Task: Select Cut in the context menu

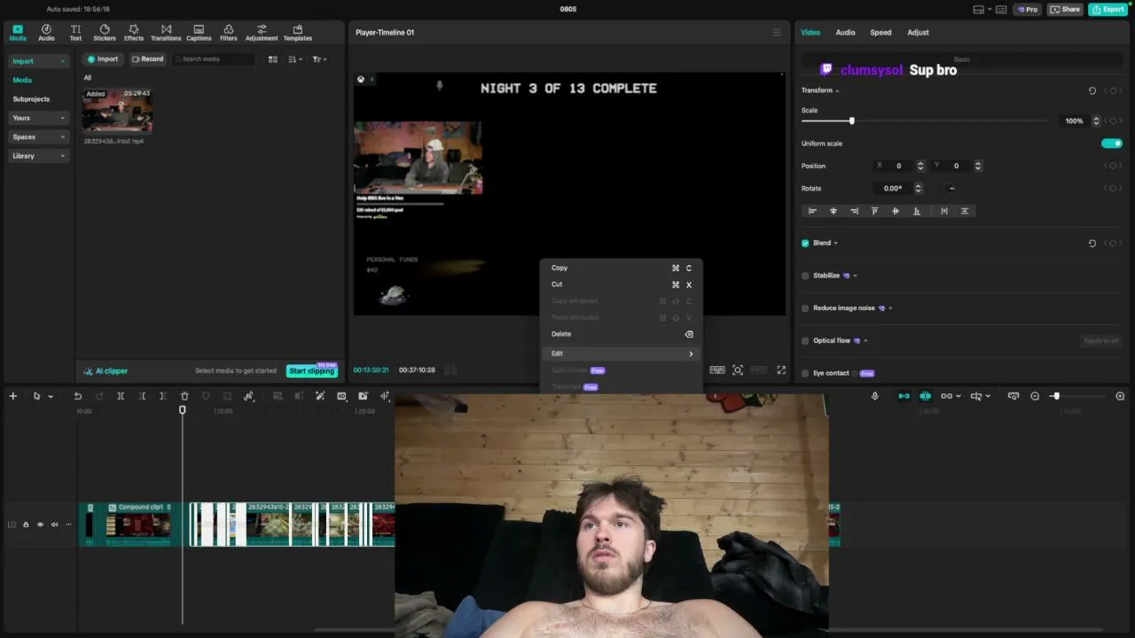Action: coord(622,284)
